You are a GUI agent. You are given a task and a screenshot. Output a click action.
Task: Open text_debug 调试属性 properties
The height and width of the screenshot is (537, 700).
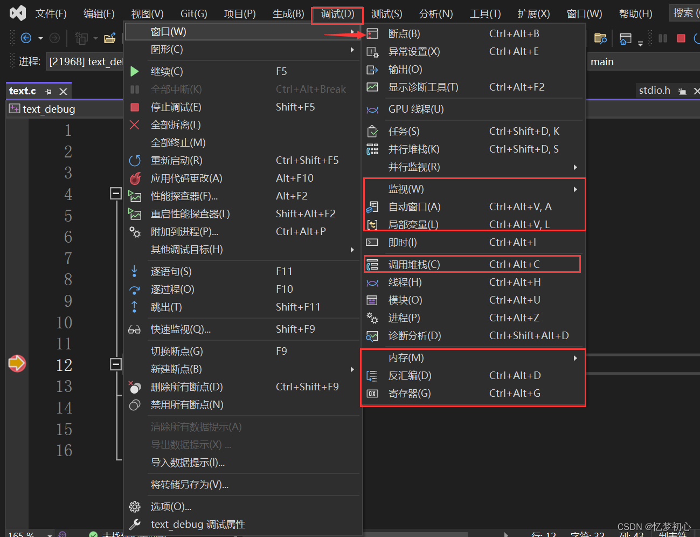pos(198,525)
